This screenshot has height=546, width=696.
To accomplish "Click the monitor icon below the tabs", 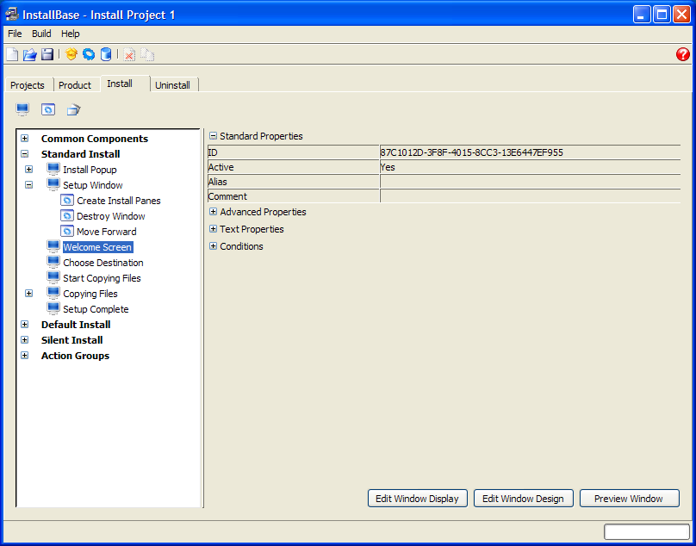I will (22, 109).
